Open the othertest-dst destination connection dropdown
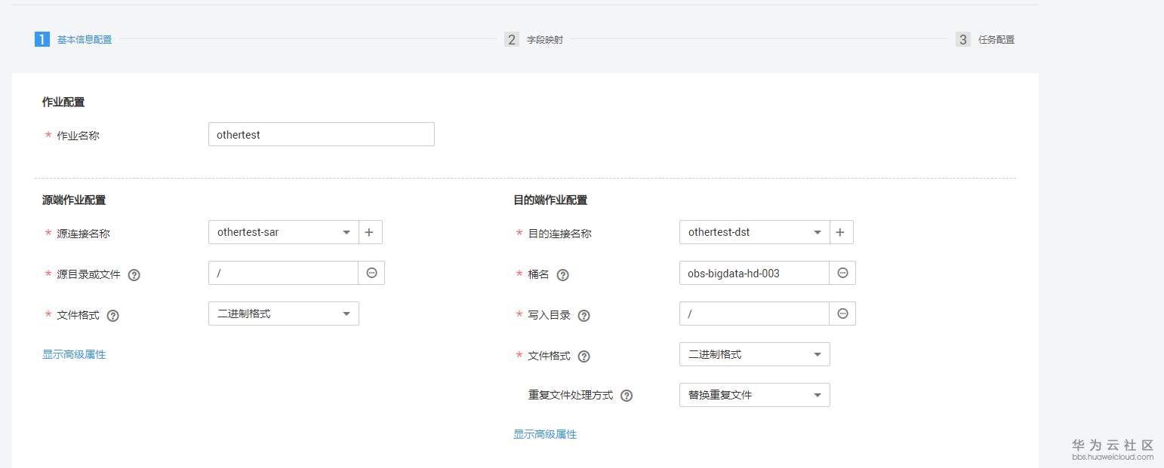The image size is (1164, 468). [x=754, y=233]
